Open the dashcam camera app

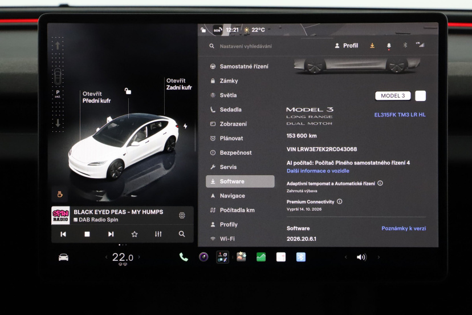tap(204, 257)
